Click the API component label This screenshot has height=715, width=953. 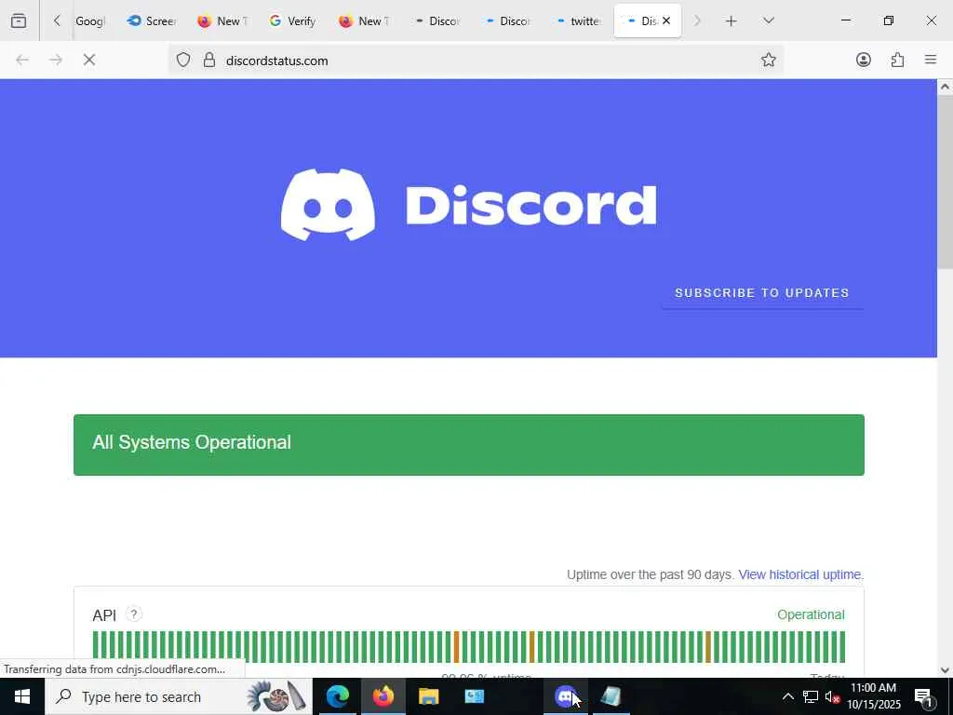tap(104, 615)
